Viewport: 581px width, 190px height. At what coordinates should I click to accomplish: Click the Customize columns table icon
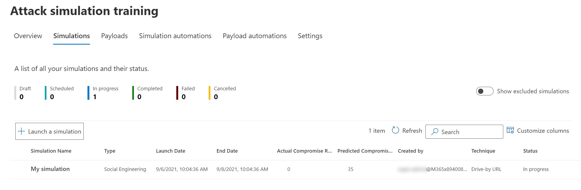[510, 131]
